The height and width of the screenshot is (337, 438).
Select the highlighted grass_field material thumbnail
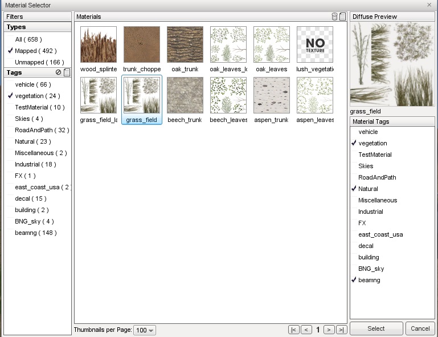coord(142,100)
